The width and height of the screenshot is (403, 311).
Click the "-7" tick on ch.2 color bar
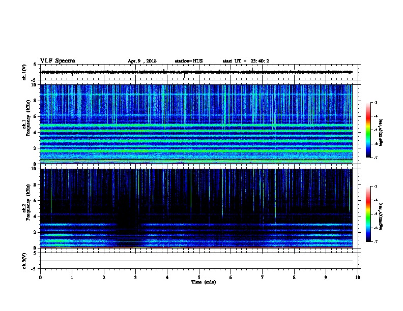coord(375,241)
